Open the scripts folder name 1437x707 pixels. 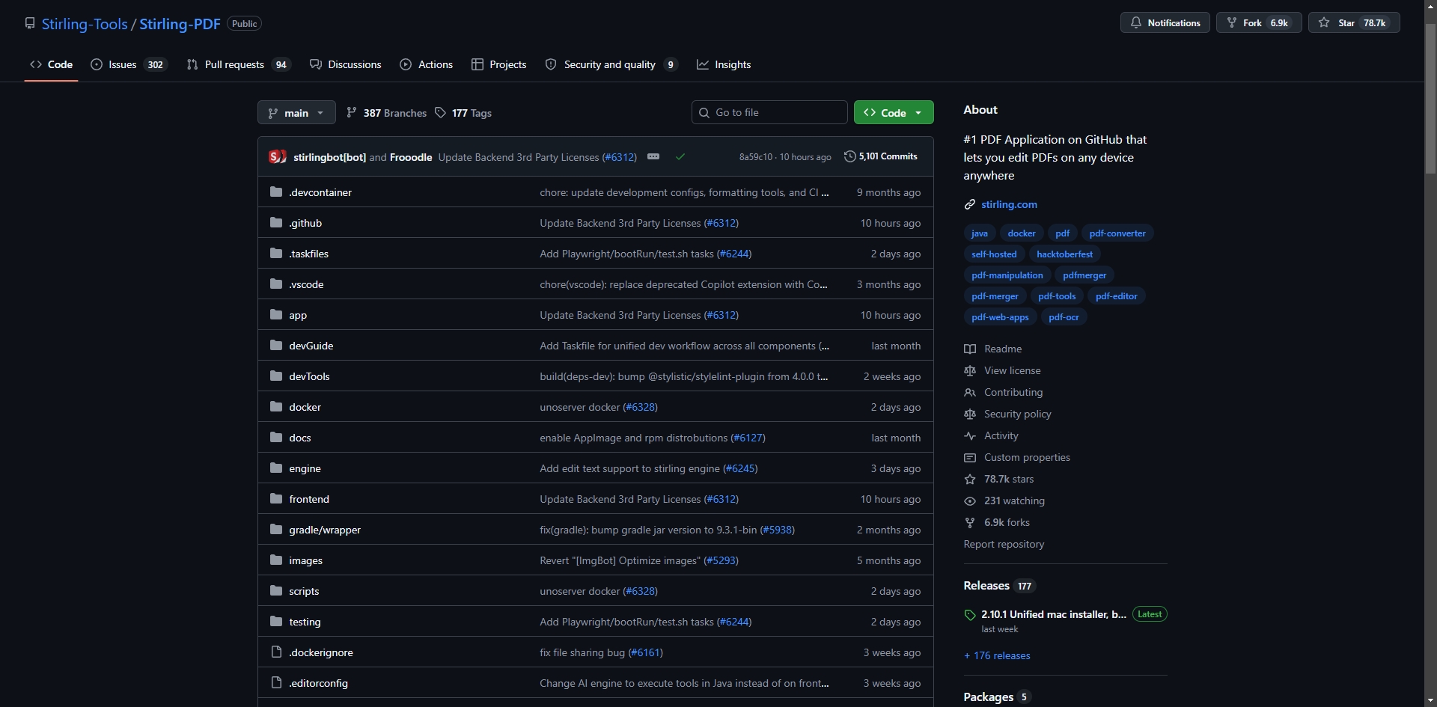pyautogui.click(x=304, y=591)
